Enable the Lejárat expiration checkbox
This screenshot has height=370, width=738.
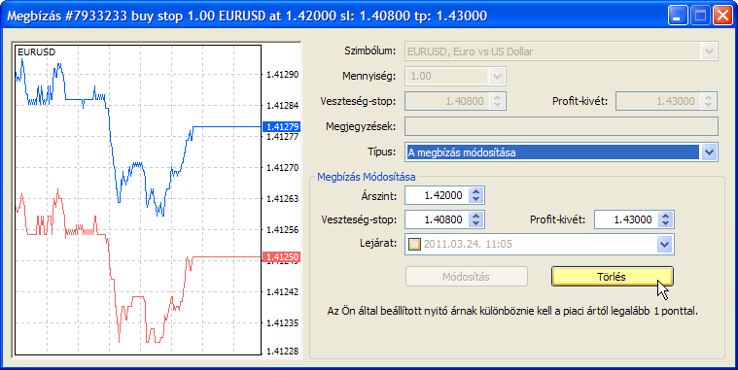tap(414, 245)
